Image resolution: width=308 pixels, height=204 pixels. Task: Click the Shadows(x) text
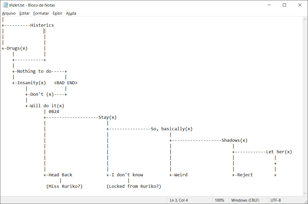coord(235,140)
